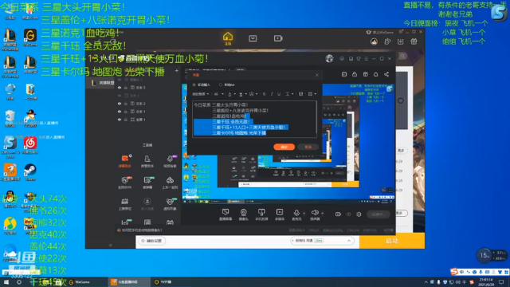510x287 pixels.
Task: Pick the text background color swatch
Action: point(252,94)
